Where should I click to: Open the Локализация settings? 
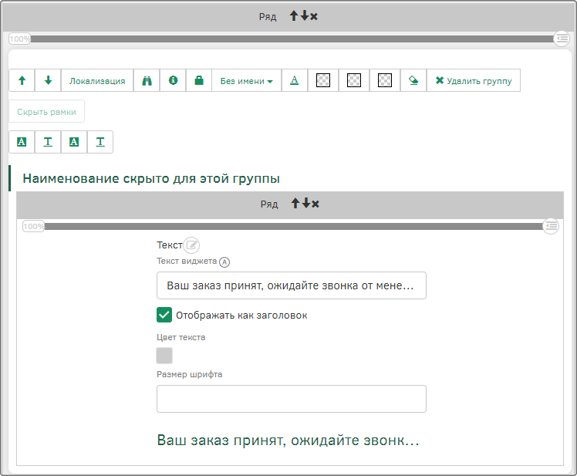pos(97,80)
